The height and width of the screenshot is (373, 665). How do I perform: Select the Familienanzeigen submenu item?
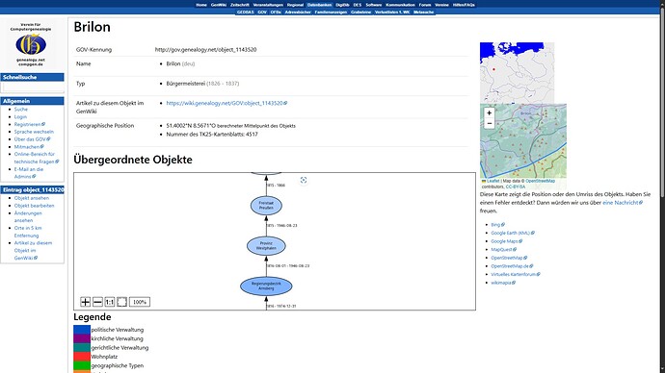point(331,12)
